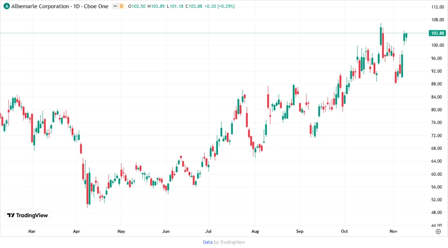Click the 112.00 price axis label
Screen dimensions: 448x248
pyautogui.click(x=438, y=7)
